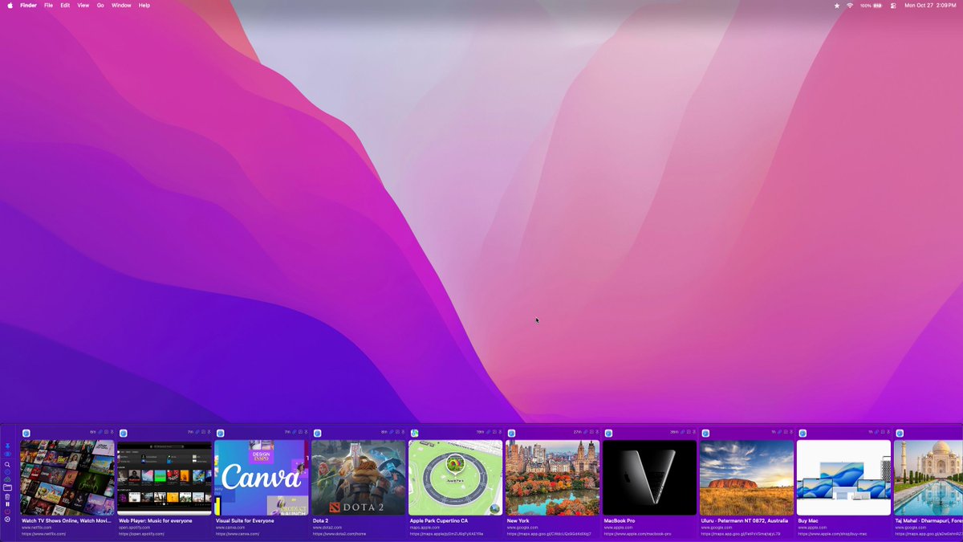Open the Edit menu
The width and height of the screenshot is (963, 542).
(x=65, y=5)
